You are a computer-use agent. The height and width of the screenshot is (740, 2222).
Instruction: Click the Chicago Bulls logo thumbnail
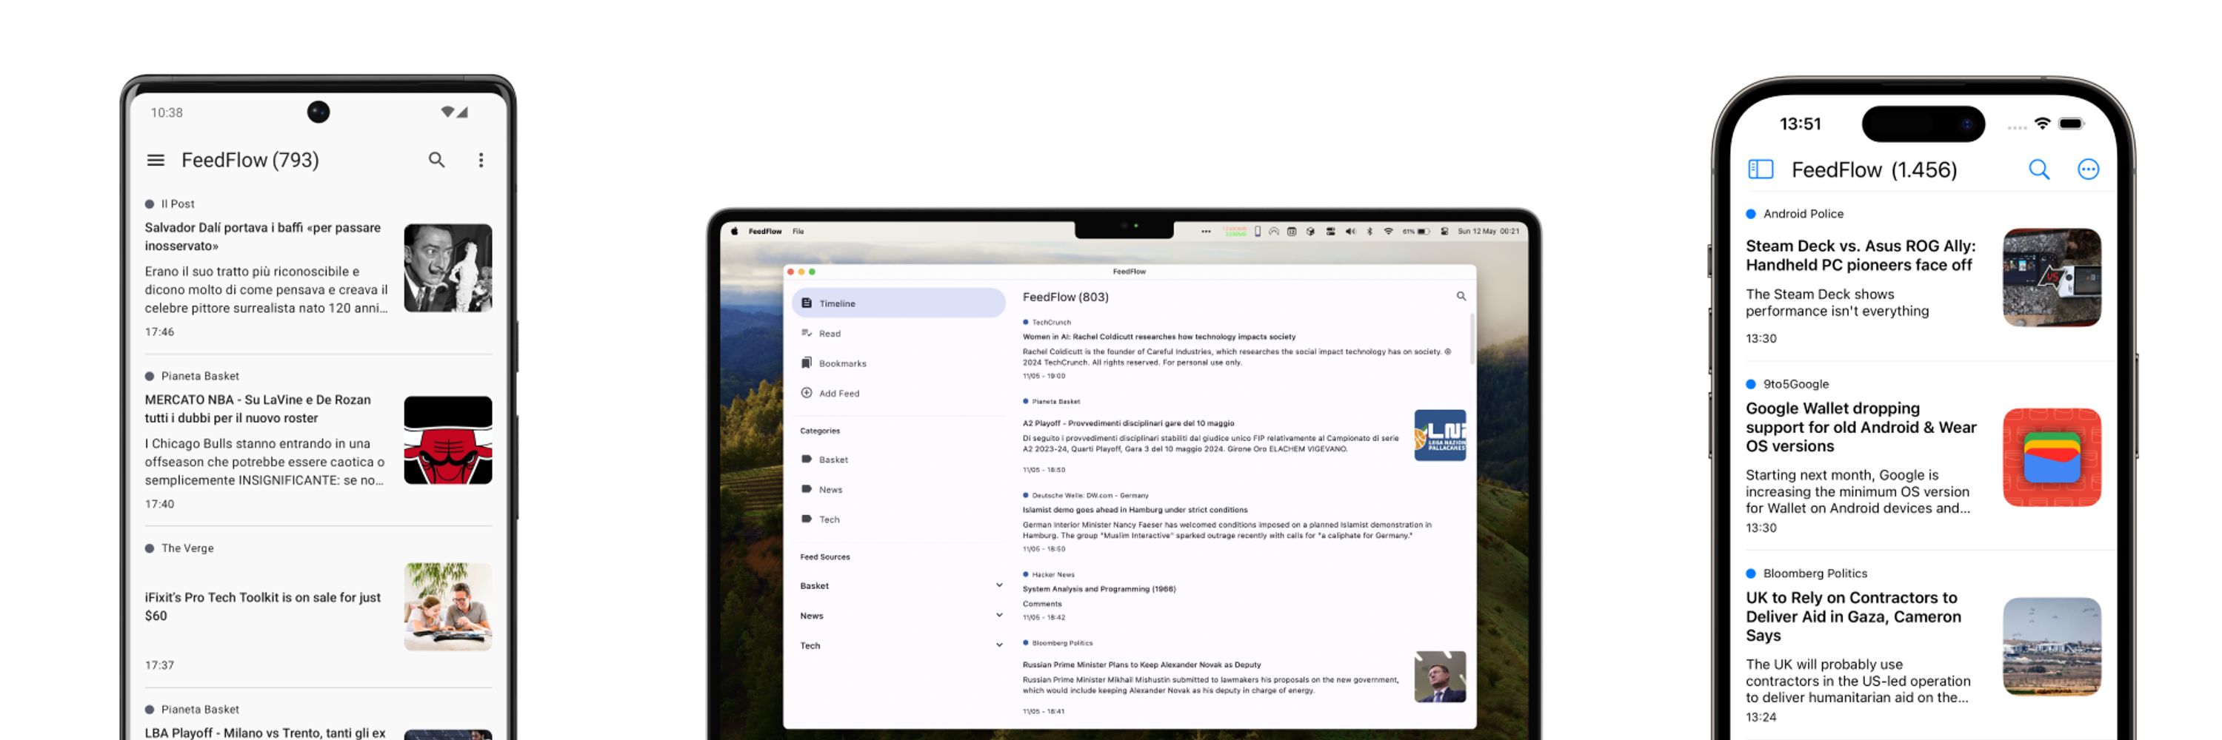(449, 440)
